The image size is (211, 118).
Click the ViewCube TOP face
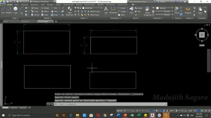pyautogui.click(x=202, y=35)
